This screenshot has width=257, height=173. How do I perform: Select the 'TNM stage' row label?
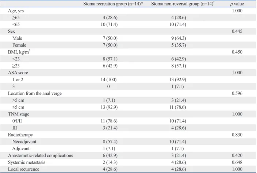[x=19, y=114]
